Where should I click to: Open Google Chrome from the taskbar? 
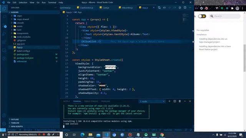click(x=162, y=135)
